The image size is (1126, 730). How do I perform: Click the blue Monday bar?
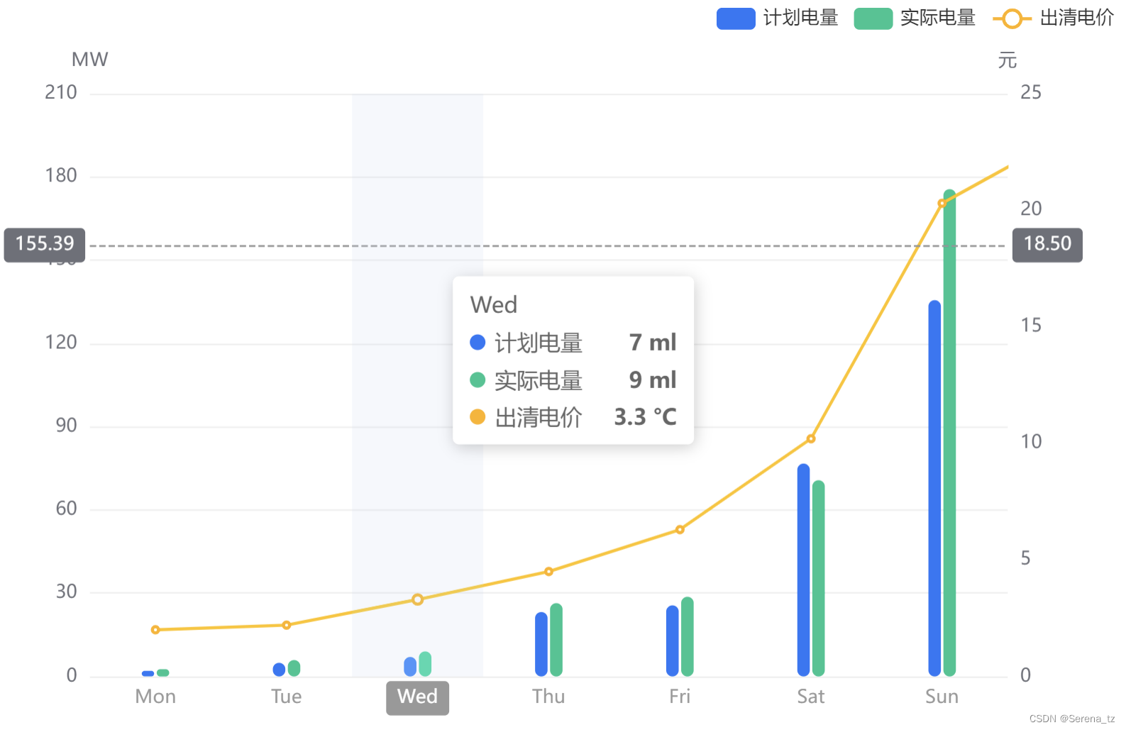(148, 673)
